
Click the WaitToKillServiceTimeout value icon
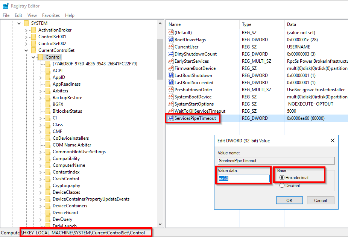pyautogui.click(x=171, y=111)
